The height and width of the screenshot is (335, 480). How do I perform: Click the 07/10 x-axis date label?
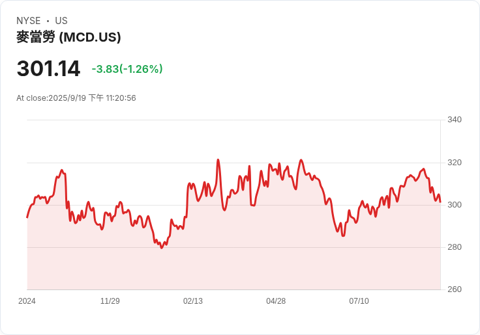(x=359, y=301)
